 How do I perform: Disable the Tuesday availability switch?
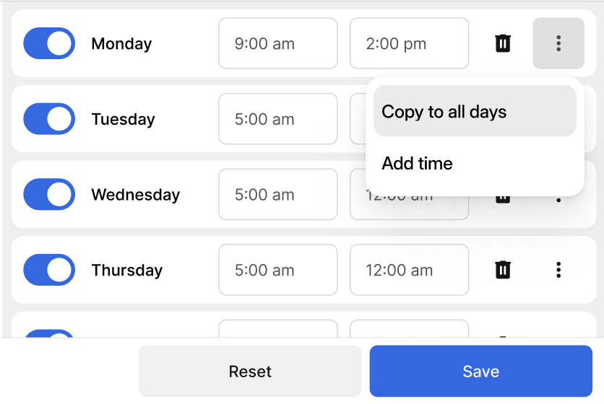click(49, 119)
